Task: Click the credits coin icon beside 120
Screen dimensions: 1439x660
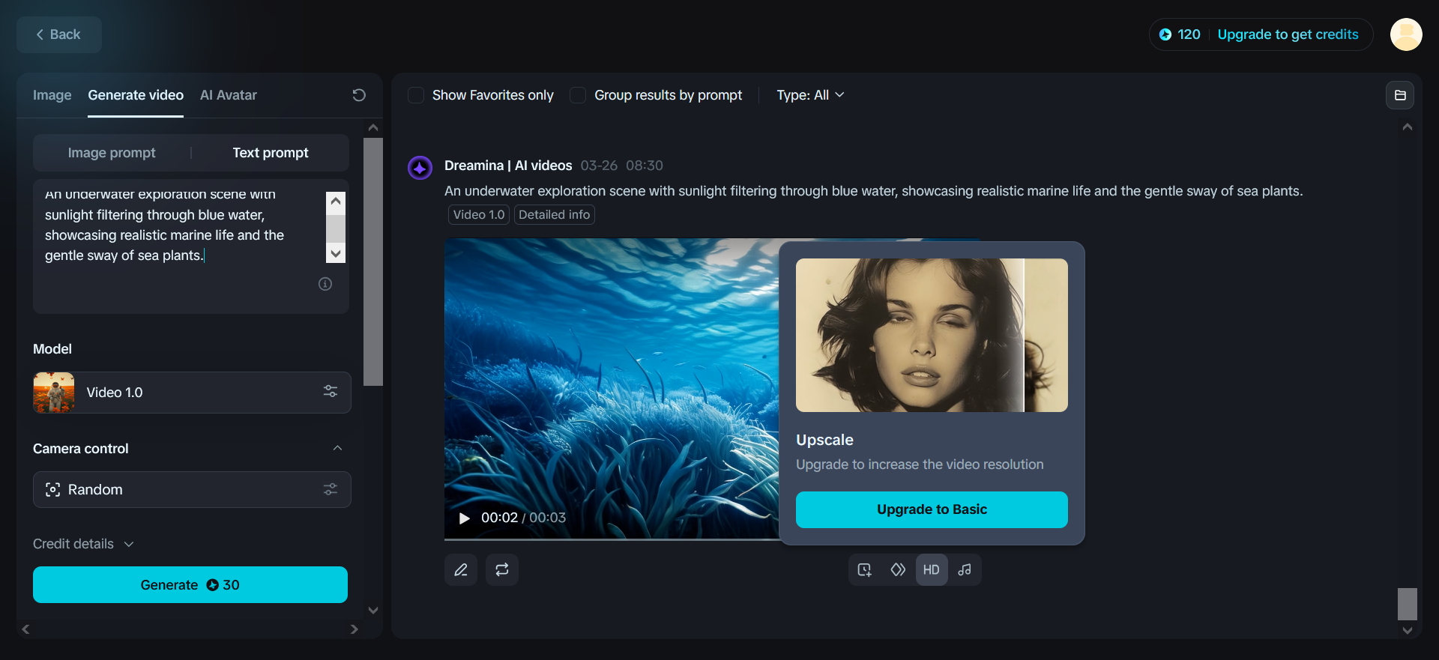Action: pyautogui.click(x=1165, y=34)
